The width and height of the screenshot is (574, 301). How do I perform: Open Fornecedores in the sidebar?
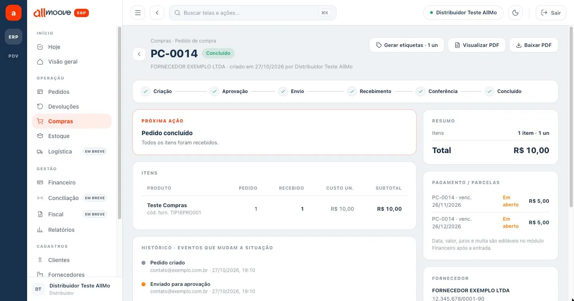72,273
